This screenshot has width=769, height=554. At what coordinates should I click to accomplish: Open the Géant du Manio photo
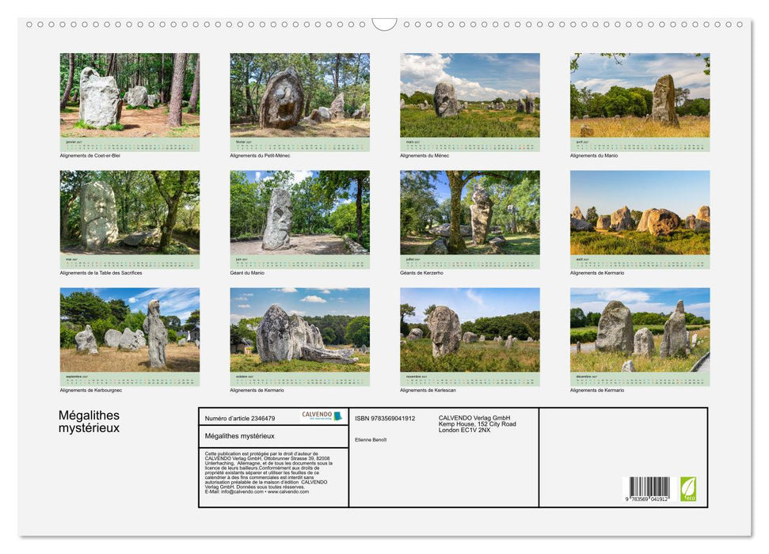299,212
